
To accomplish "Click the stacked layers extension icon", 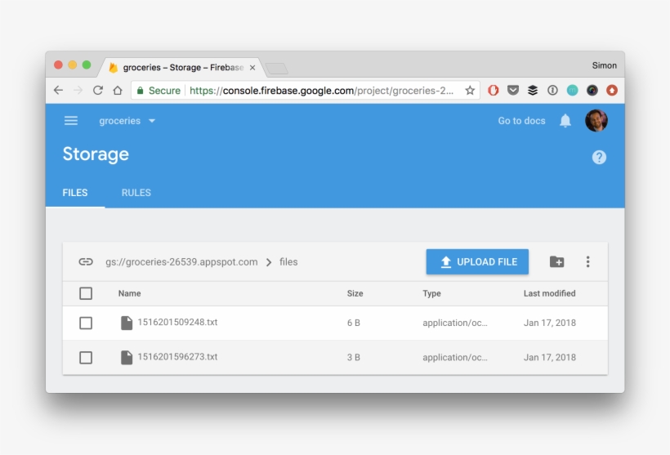I will pyautogui.click(x=533, y=90).
